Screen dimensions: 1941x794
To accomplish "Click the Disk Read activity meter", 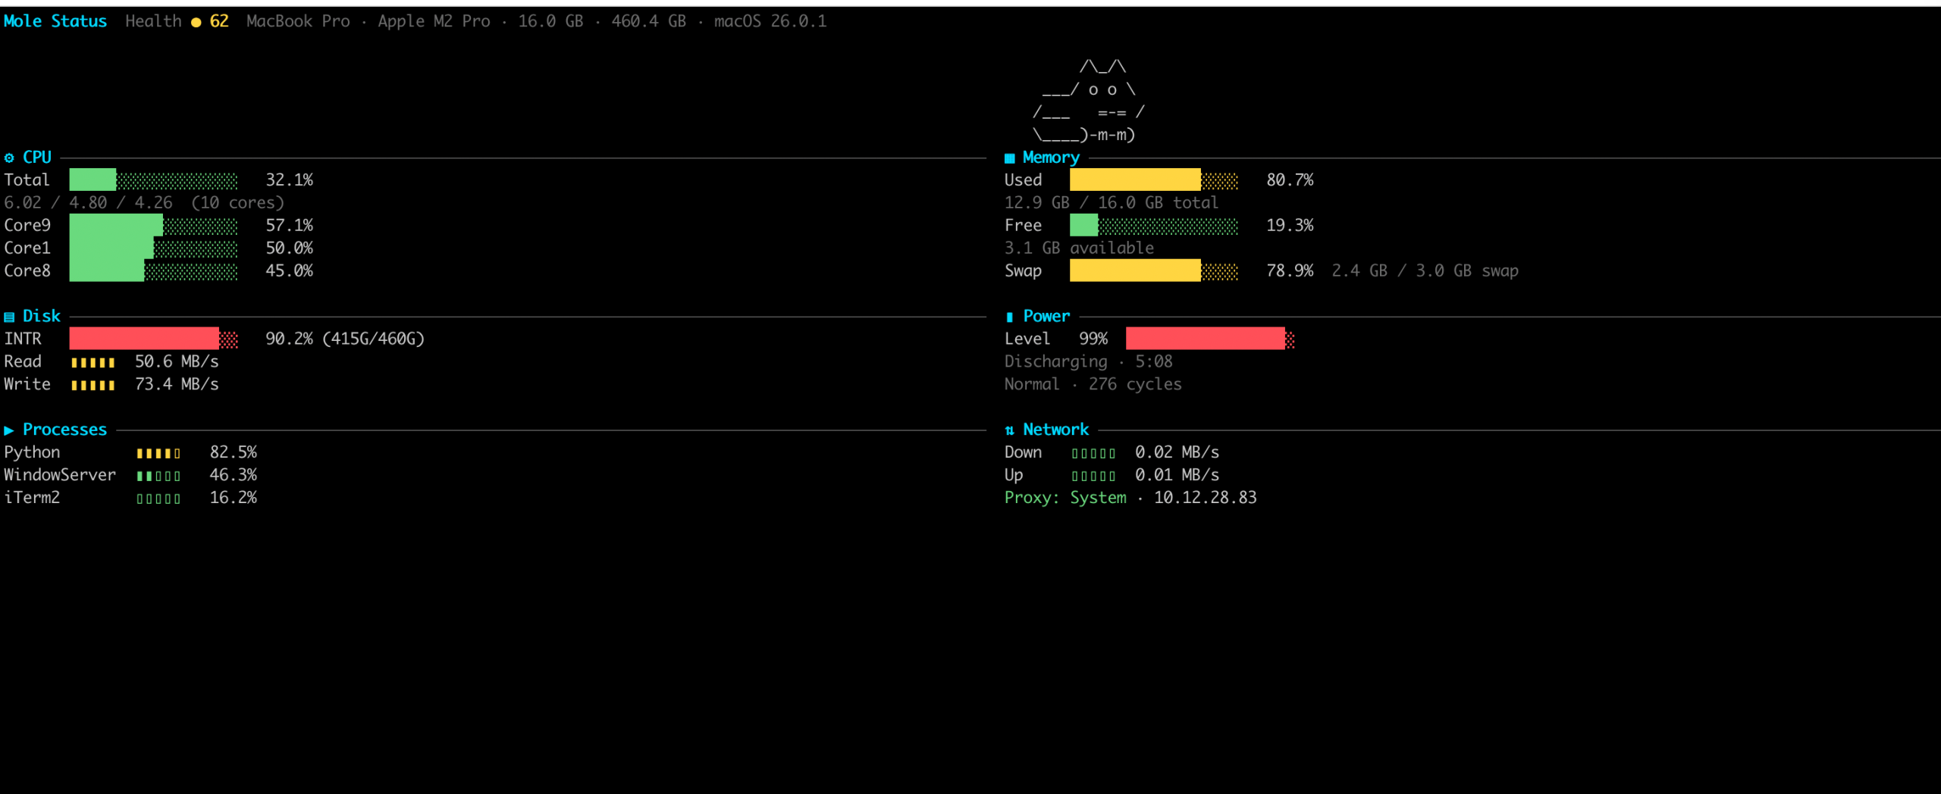I will 93,362.
